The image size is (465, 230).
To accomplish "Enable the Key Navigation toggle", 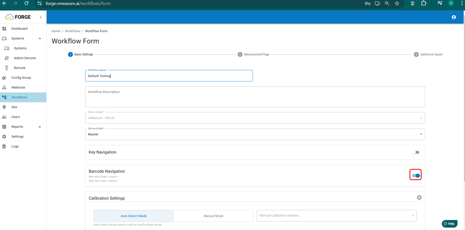I will (x=416, y=152).
